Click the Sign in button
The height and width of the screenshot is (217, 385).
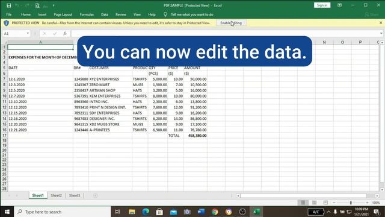pyautogui.click(x=322, y=5)
